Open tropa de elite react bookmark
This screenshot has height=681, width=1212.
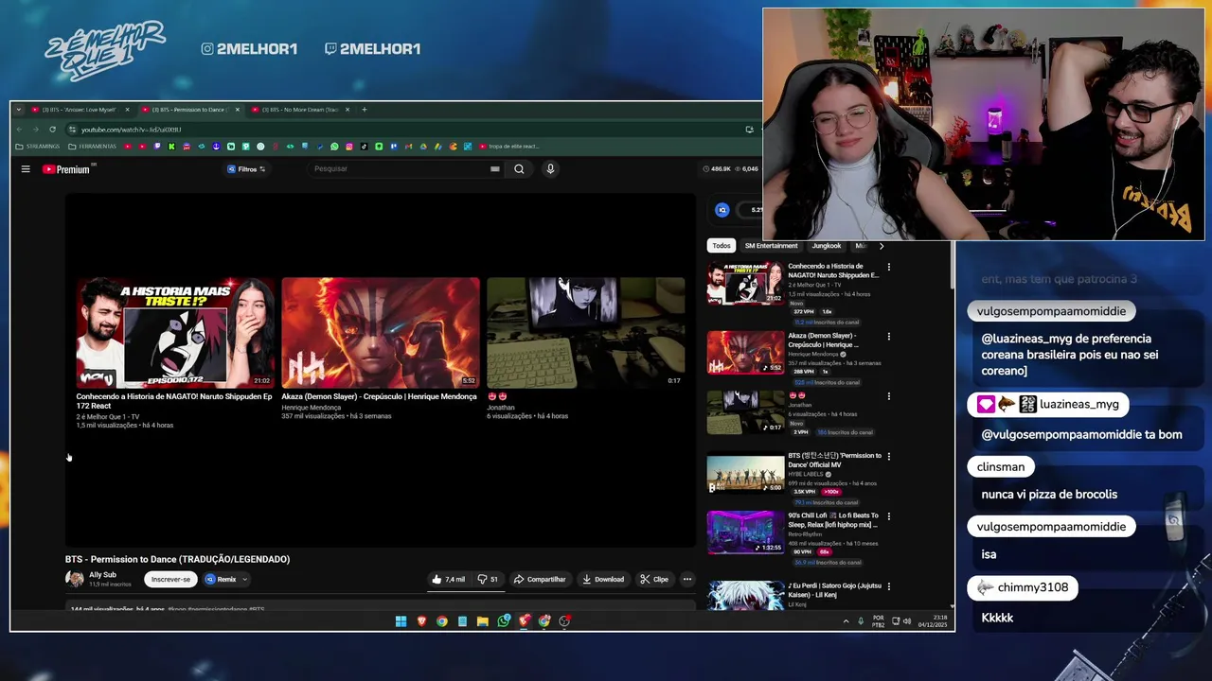[x=509, y=147]
